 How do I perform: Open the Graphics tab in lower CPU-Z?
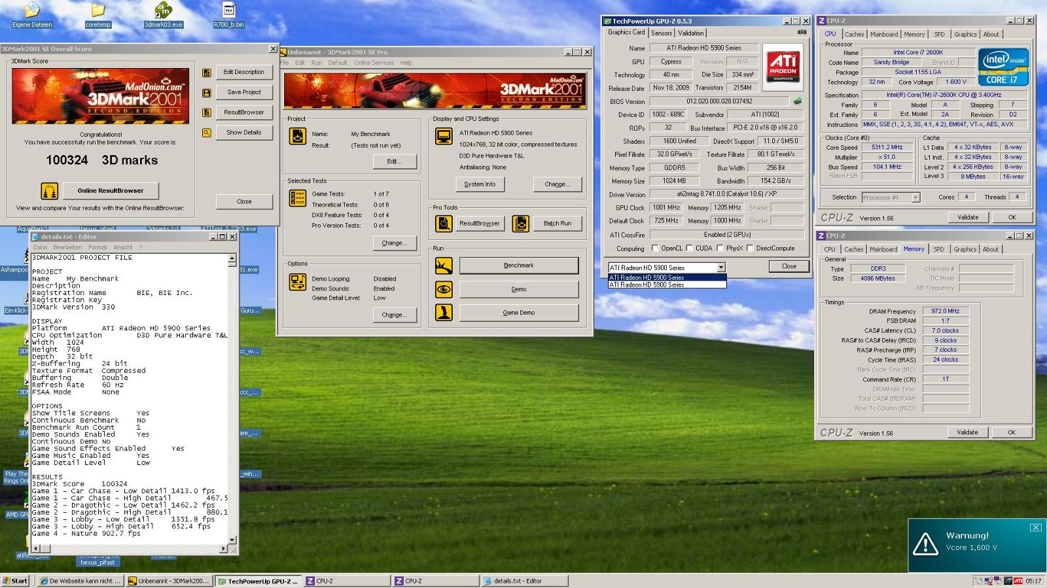(x=965, y=250)
